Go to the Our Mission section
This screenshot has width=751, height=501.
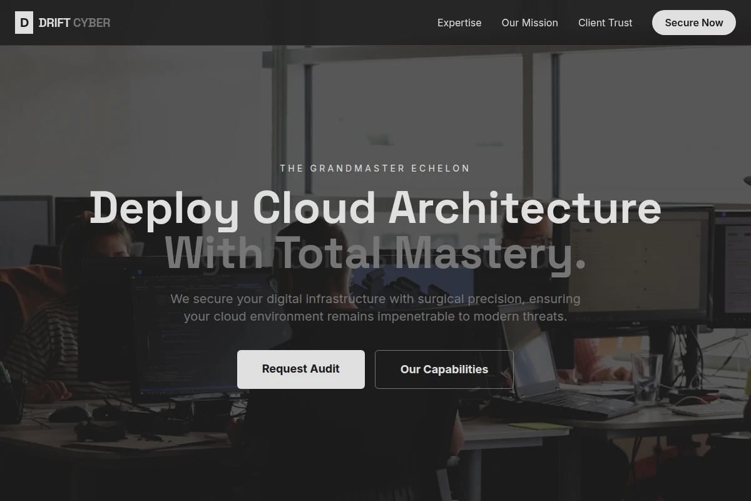pos(529,23)
